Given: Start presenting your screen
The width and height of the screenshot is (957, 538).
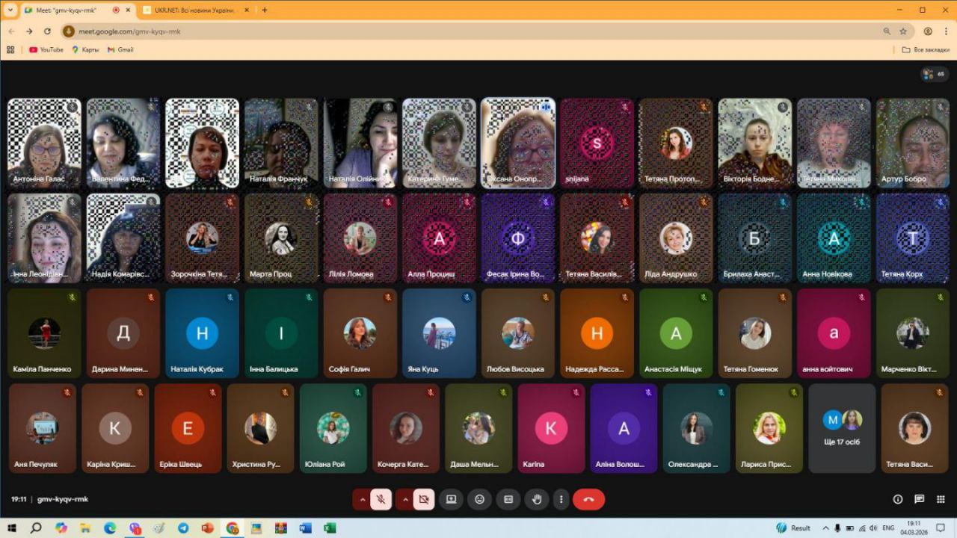Looking at the screenshot, I should point(451,500).
